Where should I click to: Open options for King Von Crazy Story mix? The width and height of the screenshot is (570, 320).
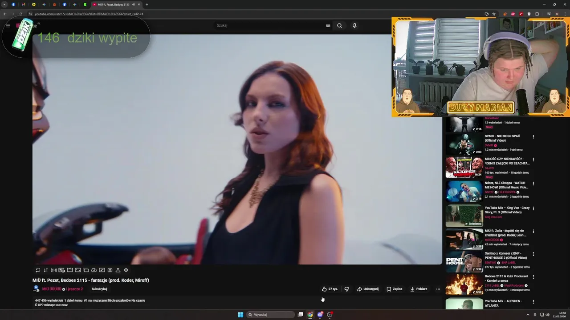[533, 208]
